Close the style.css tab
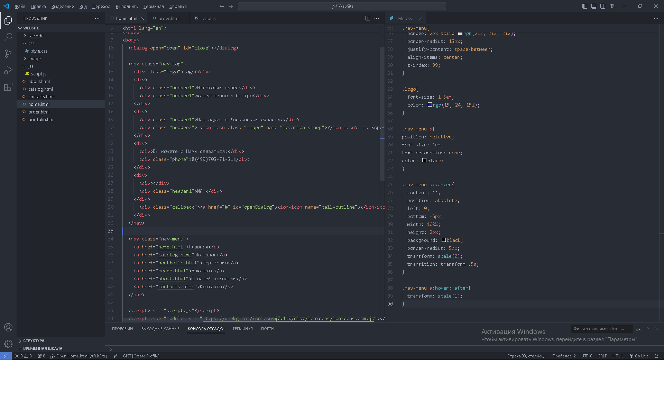This screenshot has height=401, width=664. pyautogui.click(x=421, y=18)
